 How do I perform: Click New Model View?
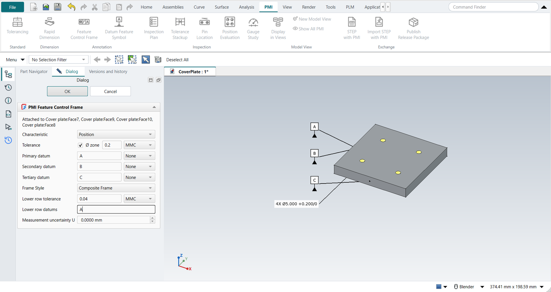coord(312,19)
